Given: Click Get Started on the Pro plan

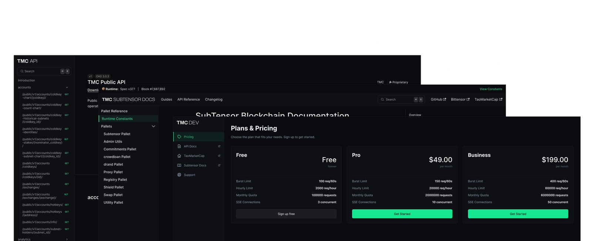Looking at the screenshot, I should tap(402, 214).
